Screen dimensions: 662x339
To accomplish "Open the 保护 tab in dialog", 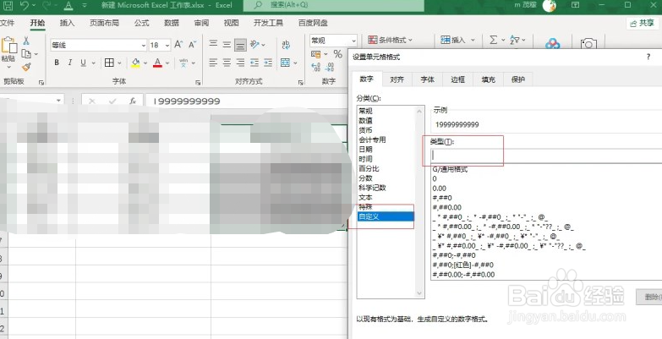I will pyautogui.click(x=518, y=79).
